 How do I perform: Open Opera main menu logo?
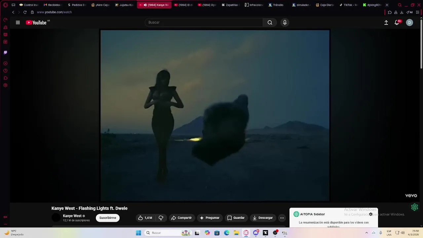click(5, 5)
